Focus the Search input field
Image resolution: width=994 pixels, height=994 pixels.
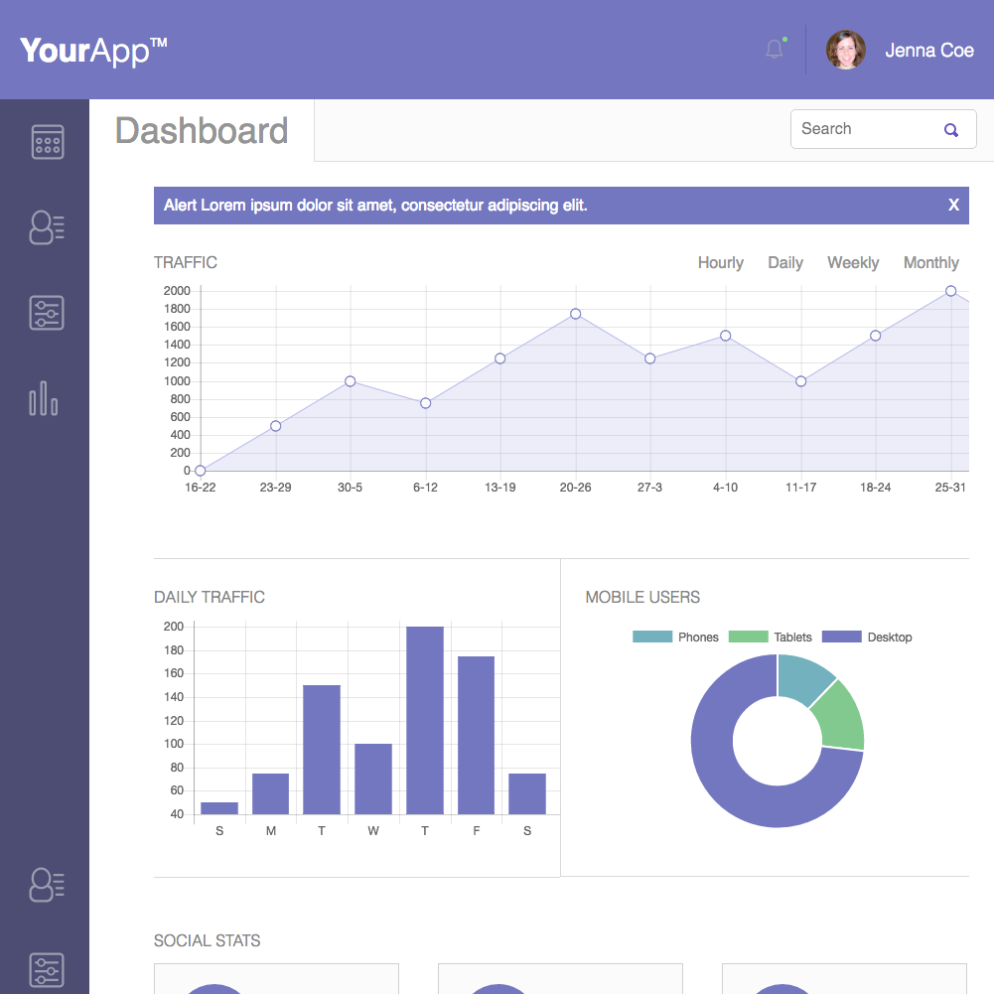pos(864,129)
